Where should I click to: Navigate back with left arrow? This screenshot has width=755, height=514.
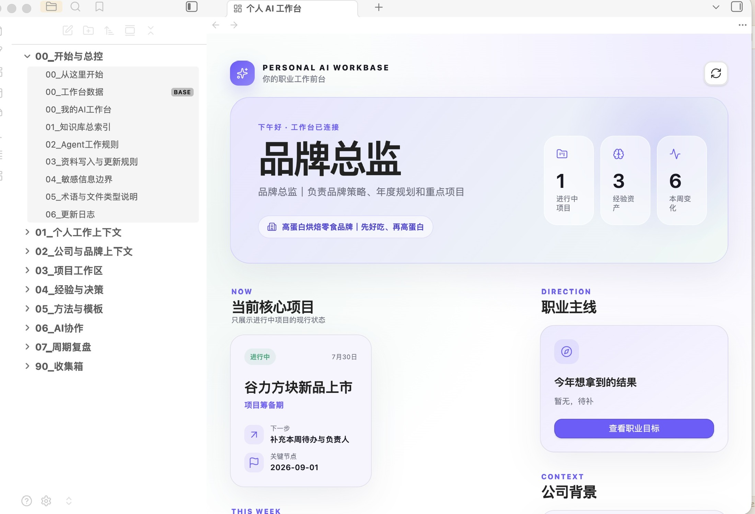[216, 25]
